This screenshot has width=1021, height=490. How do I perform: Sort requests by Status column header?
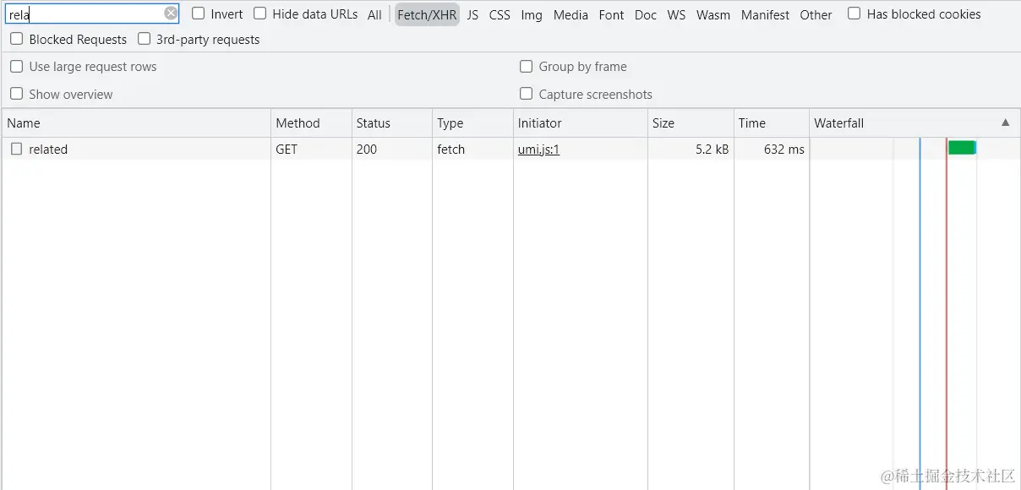click(374, 122)
